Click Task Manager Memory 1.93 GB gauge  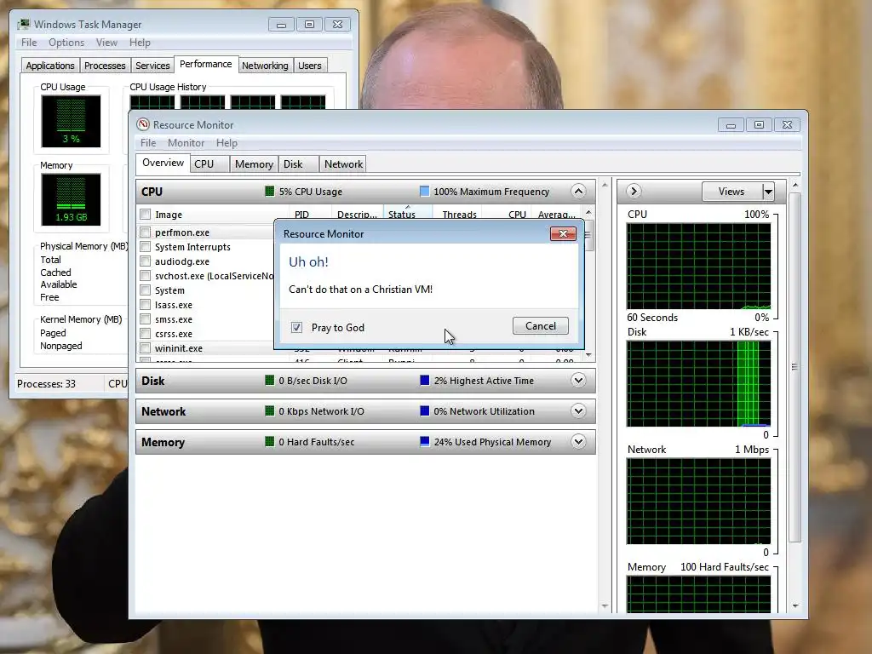point(71,199)
